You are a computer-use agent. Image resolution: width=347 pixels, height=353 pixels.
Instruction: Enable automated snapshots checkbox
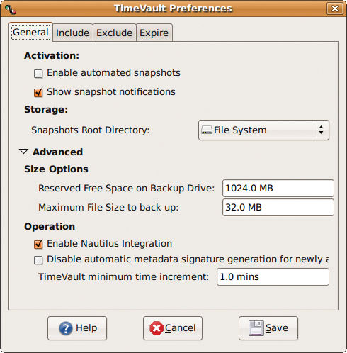tap(38, 74)
